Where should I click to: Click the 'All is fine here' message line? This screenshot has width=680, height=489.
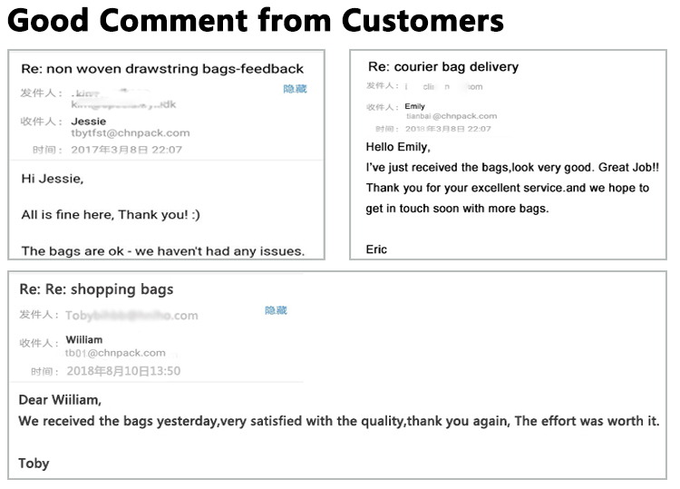(111, 215)
